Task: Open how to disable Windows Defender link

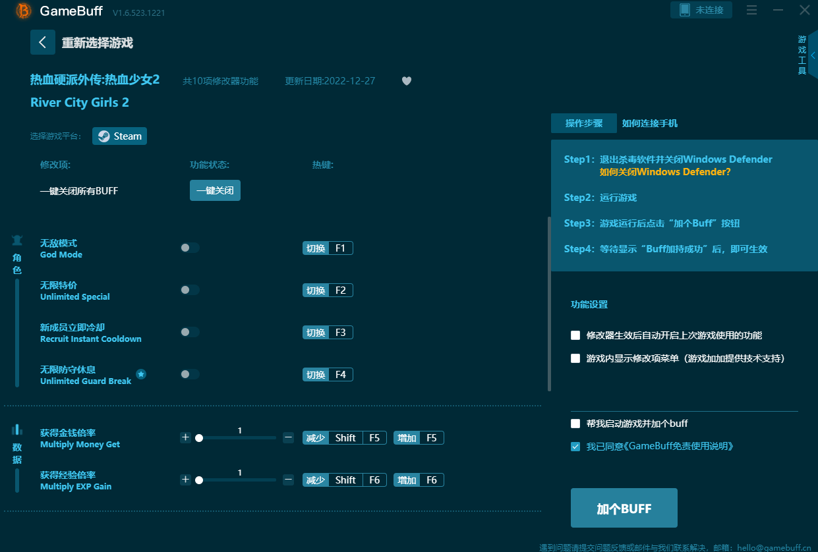Action: (x=665, y=172)
